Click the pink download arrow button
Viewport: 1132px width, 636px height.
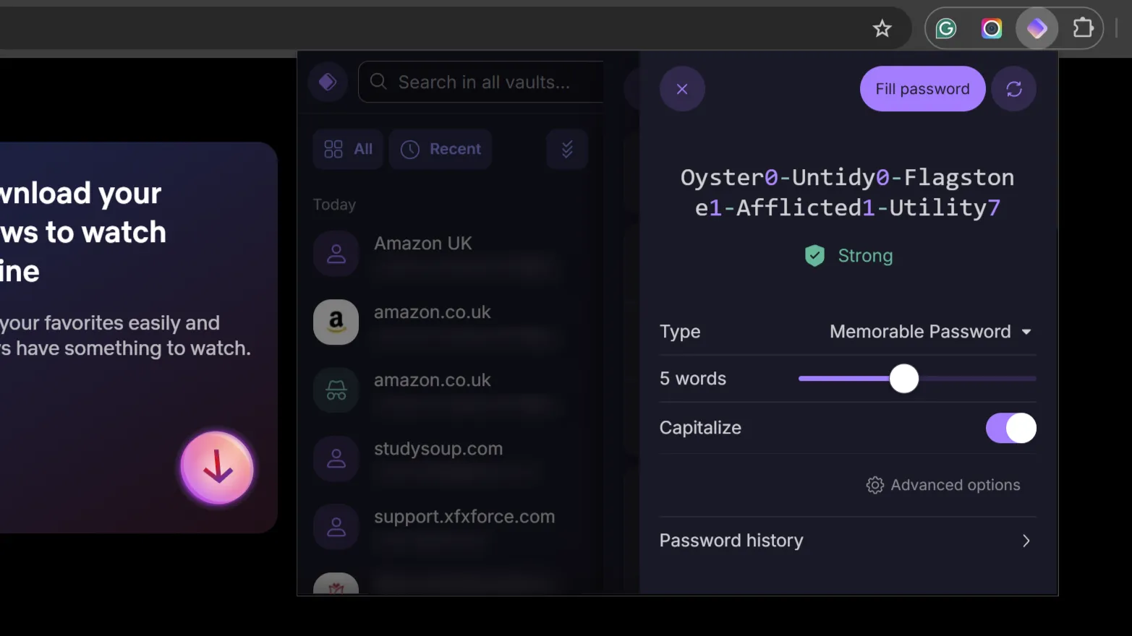pyautogui.click(x=217, y=468)
